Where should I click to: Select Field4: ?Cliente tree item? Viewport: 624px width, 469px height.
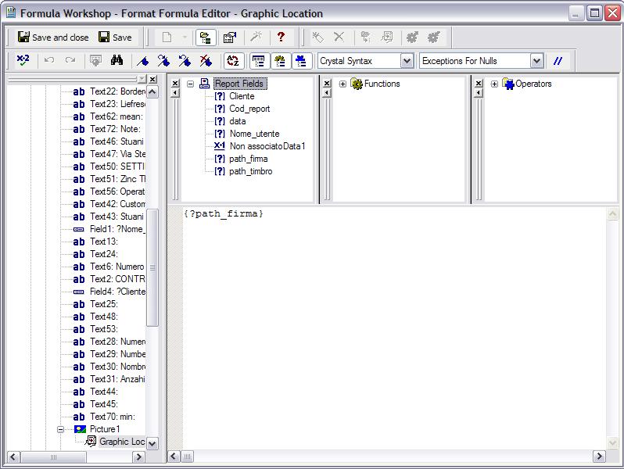(x=117, y=292)
